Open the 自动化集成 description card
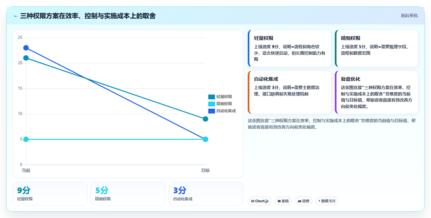431x218 pixels. 290,92
